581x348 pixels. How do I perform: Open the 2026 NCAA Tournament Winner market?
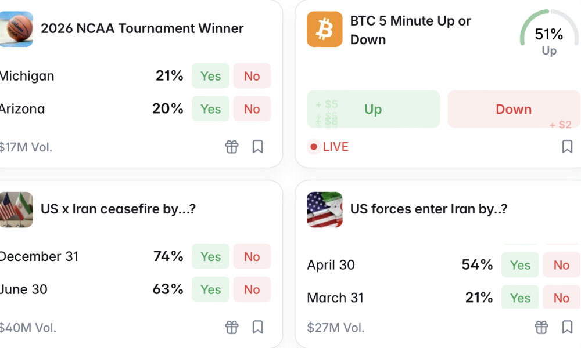click(x=141, y=28)
